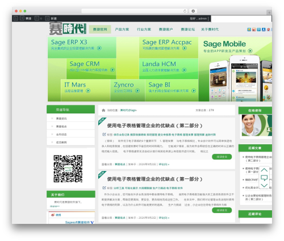Open the 赛捷论坛 navigation item
Screen dimensions: 284x241
tap(187, 29)
